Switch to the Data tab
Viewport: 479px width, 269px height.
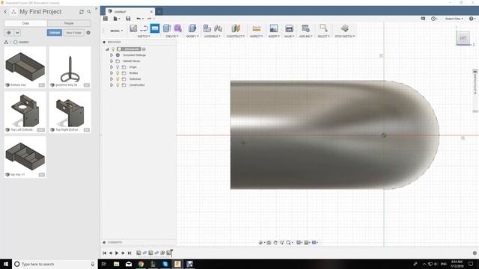pos(25,23)
